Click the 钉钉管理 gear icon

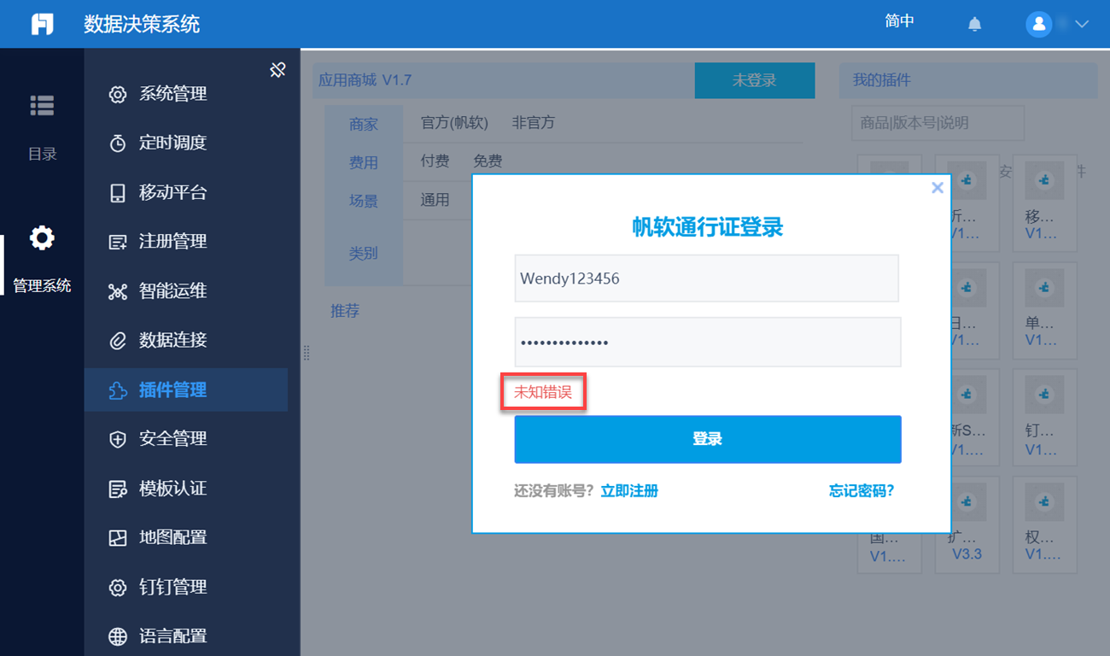click(x=118, y=588)
